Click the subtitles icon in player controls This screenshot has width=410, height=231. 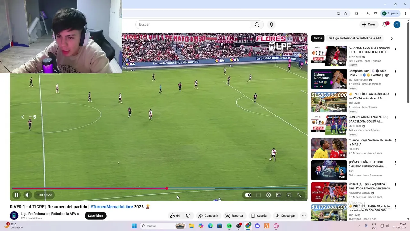click(x=258, y=195)
